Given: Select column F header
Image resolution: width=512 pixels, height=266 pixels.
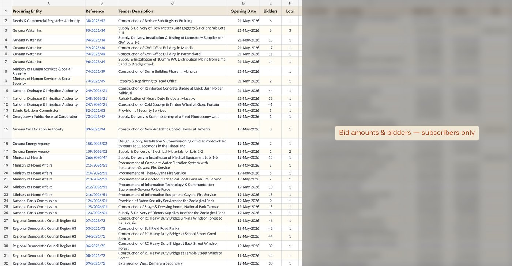Looking at the screenshot, I should point(290,3).
